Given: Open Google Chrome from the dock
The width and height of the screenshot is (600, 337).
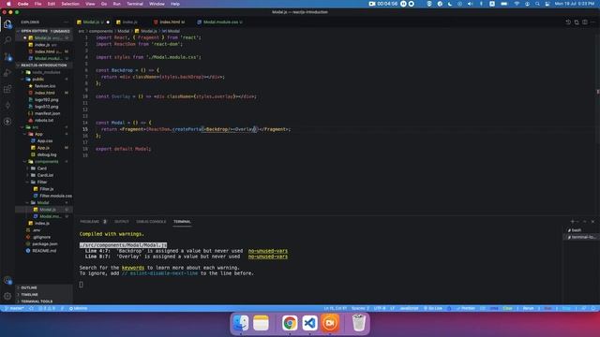Looking at the screenshot, I should [290, 323].
